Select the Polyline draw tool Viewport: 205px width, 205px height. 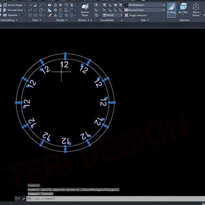point(30,5)
